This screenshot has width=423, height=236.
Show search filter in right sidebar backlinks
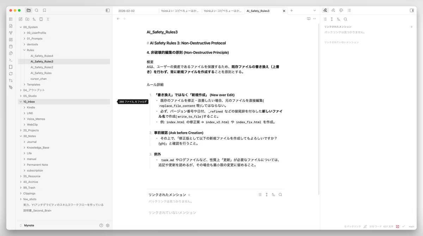(x=345, y=19)
